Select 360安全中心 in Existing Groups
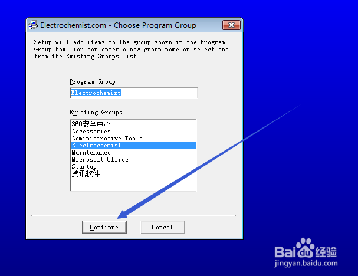358x276 pixels. (133, 124)
